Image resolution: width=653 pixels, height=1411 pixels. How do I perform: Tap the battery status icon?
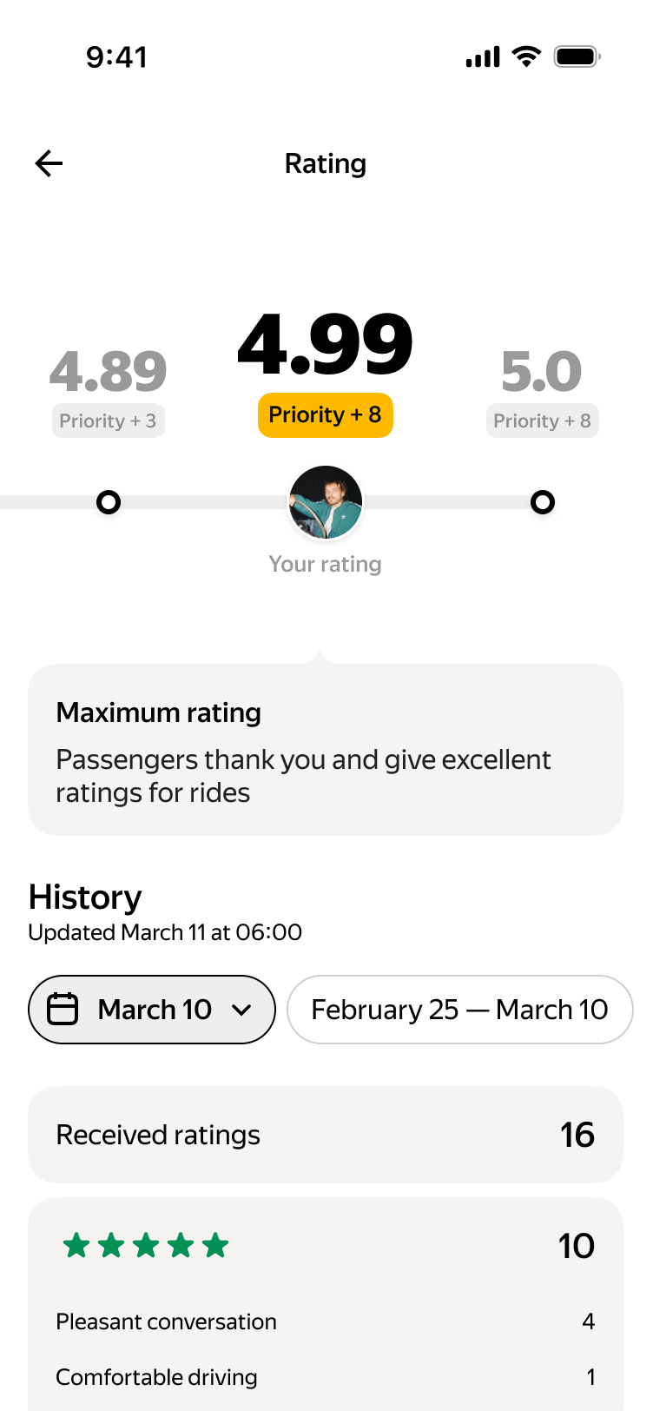click(577, 57)
